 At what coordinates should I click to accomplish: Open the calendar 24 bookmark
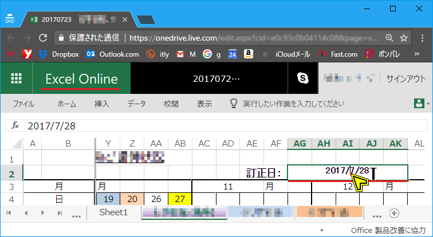233,54
